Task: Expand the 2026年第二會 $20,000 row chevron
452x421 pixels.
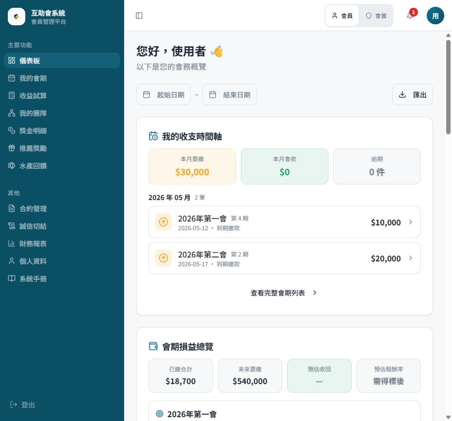Action: click(x=411, y=258)
